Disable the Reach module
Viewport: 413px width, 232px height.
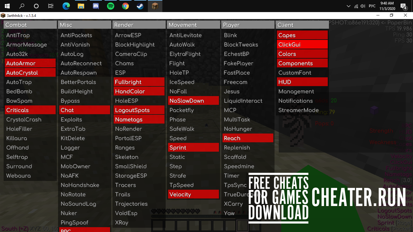click(x=233, y=138)
